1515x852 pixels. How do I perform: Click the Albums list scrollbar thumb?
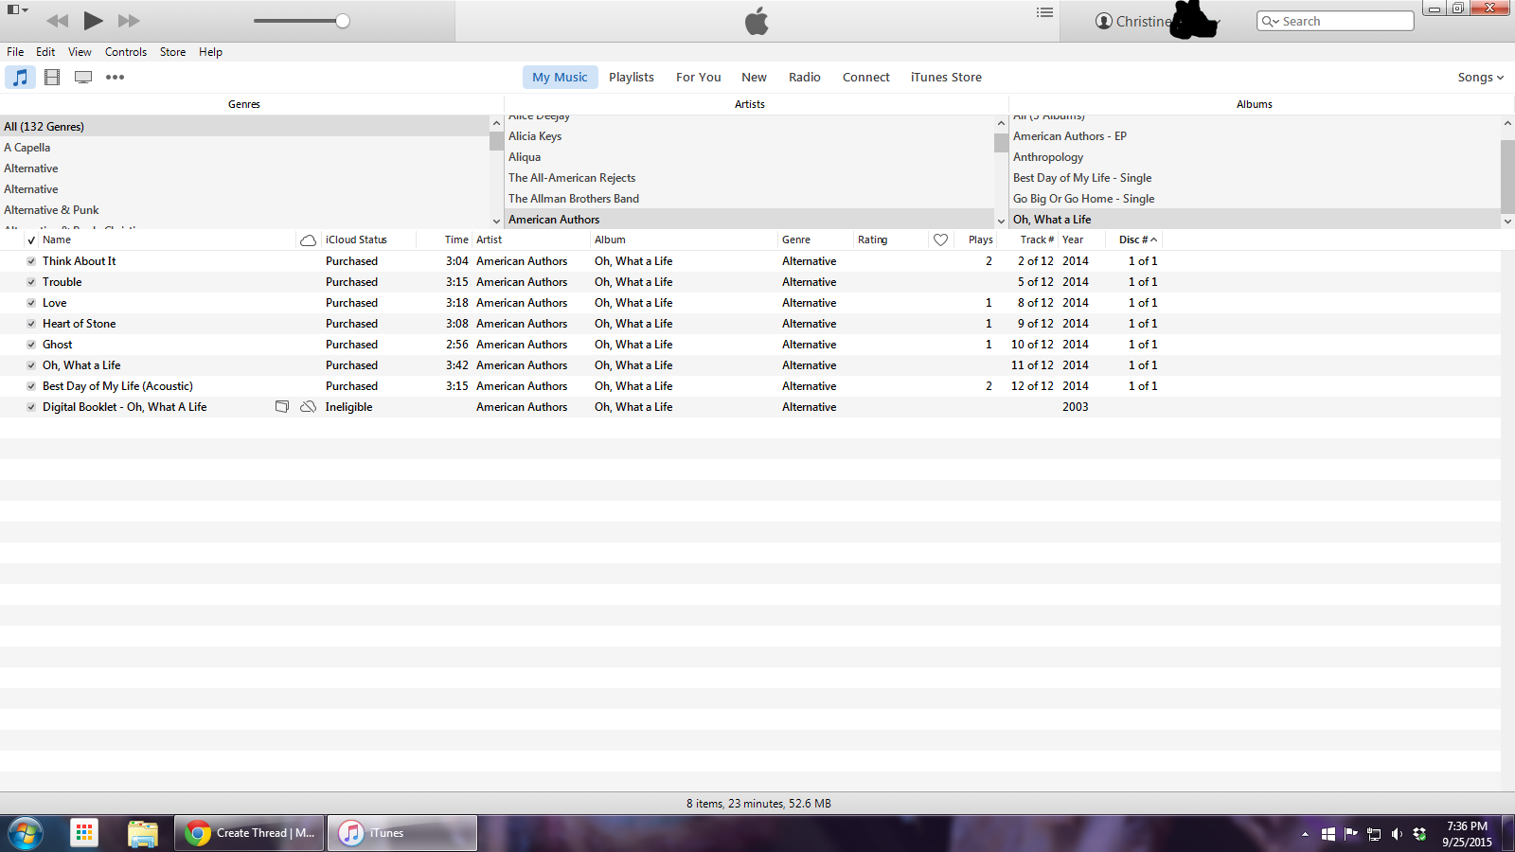click(x=1507, y=177)
